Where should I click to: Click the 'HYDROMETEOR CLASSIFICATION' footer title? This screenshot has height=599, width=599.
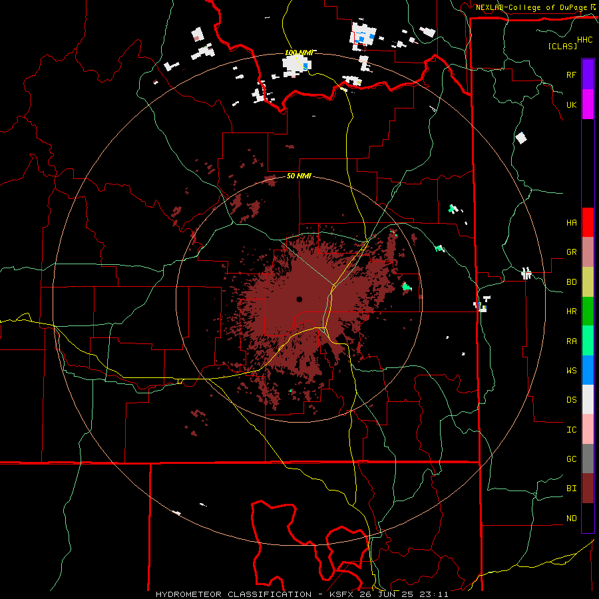coord(234,594)
